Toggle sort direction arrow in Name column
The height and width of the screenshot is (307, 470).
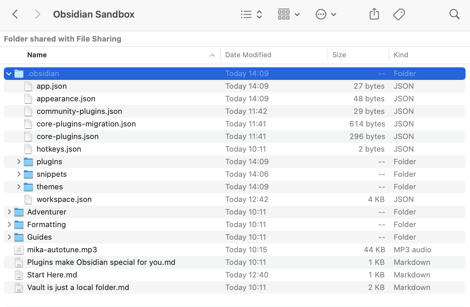point(212,55)
